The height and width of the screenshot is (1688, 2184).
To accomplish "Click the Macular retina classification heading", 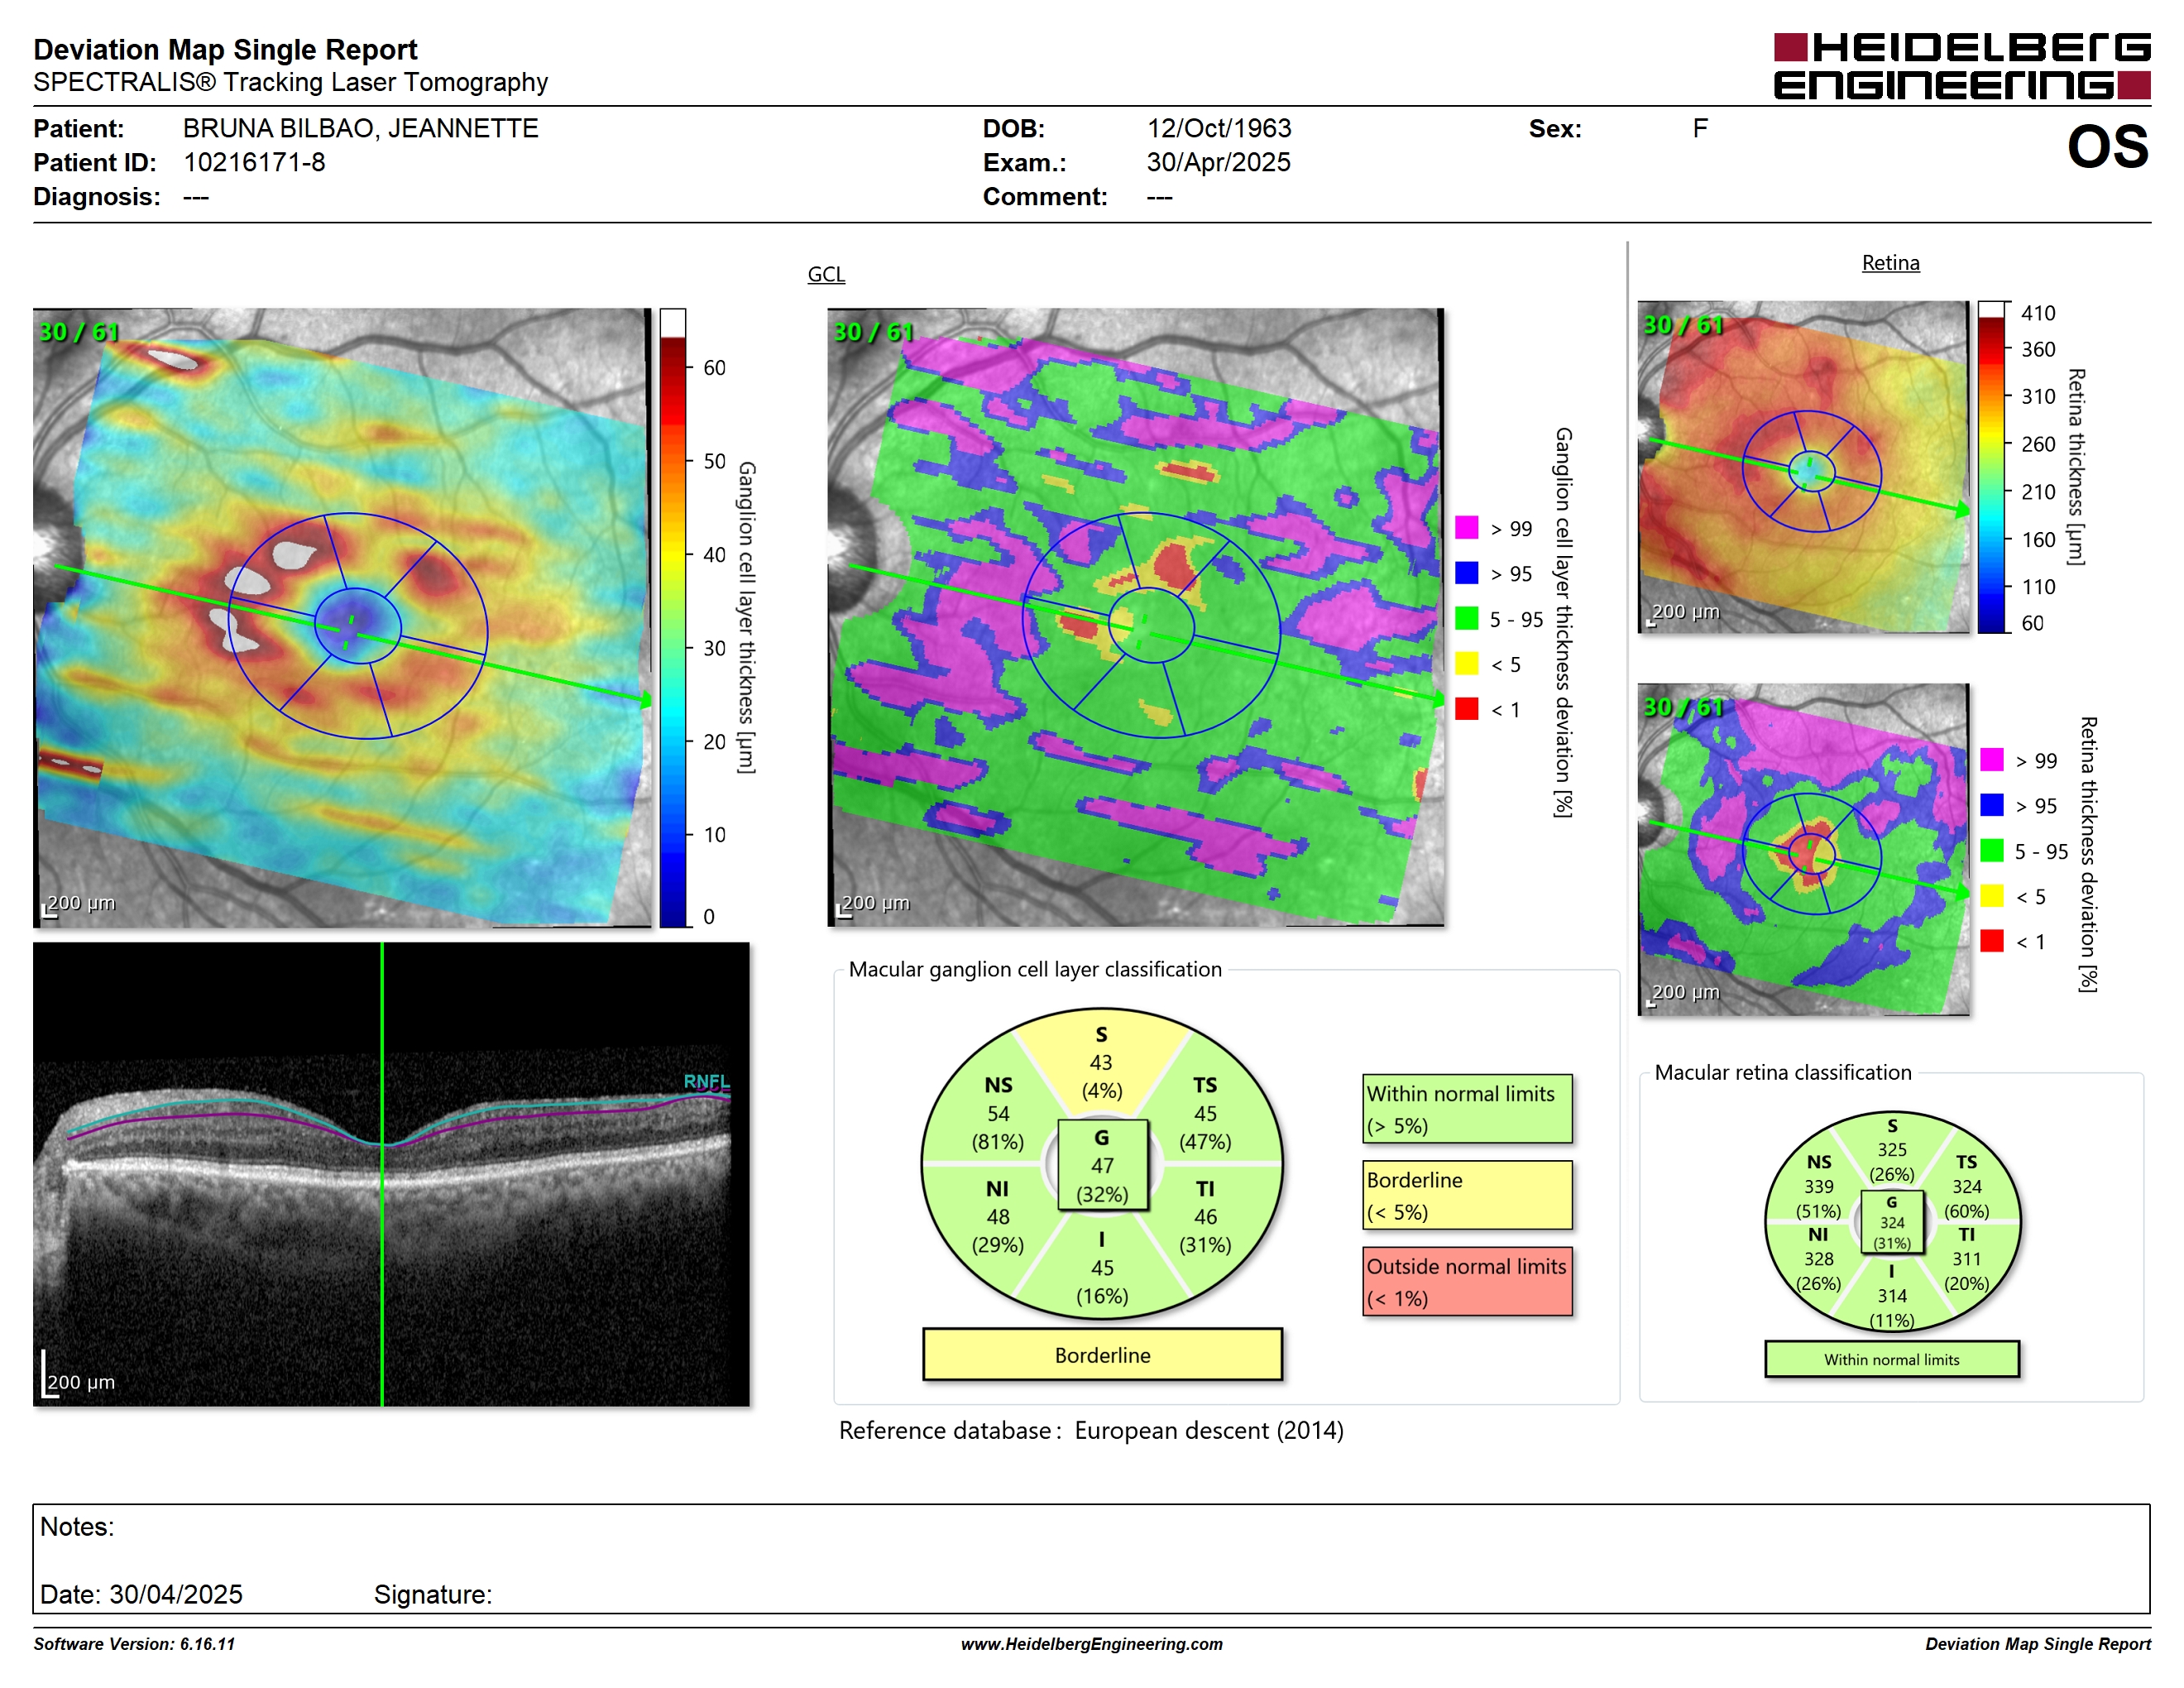I will (x=1782, y=1072).
